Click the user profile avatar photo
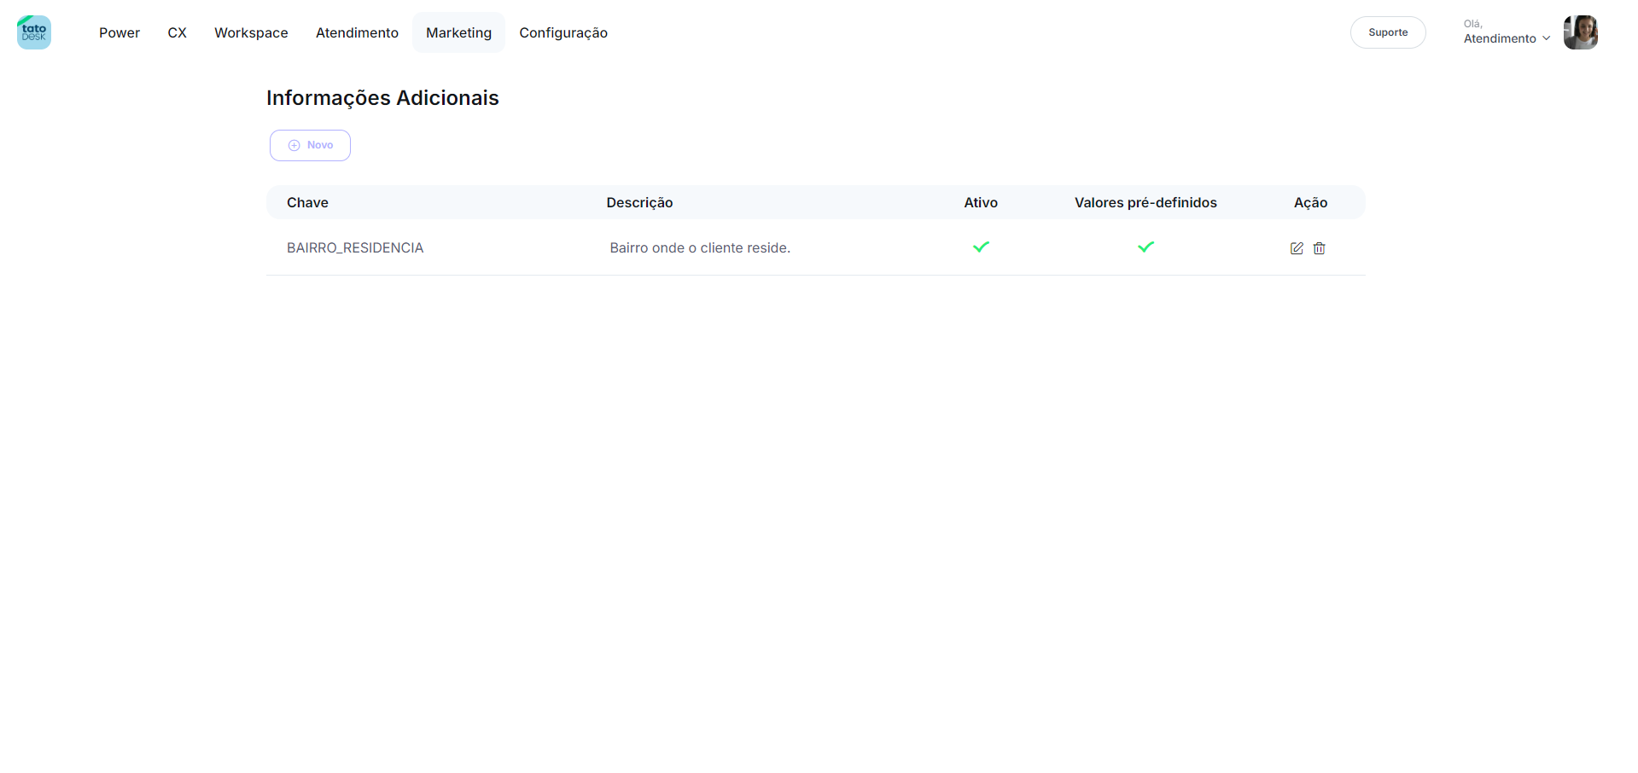The width and height of the screenshot is (1638, 773). [x=1580, y=32]
